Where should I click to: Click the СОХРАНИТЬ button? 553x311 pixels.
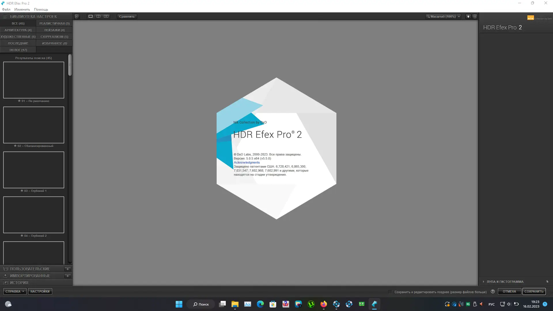(x=534, y=291)
